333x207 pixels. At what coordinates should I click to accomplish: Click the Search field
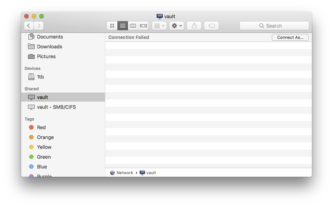tap(274, 26)
